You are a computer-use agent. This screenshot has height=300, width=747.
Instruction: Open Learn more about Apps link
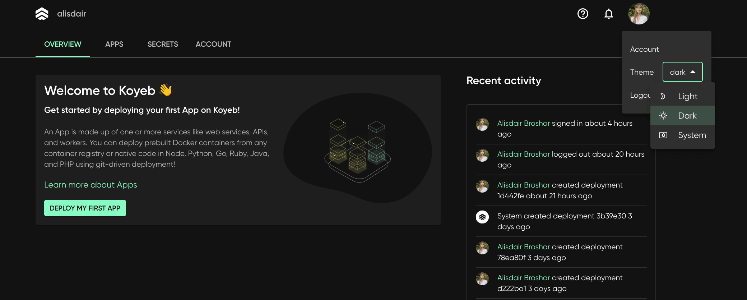[x=91, y=185]
